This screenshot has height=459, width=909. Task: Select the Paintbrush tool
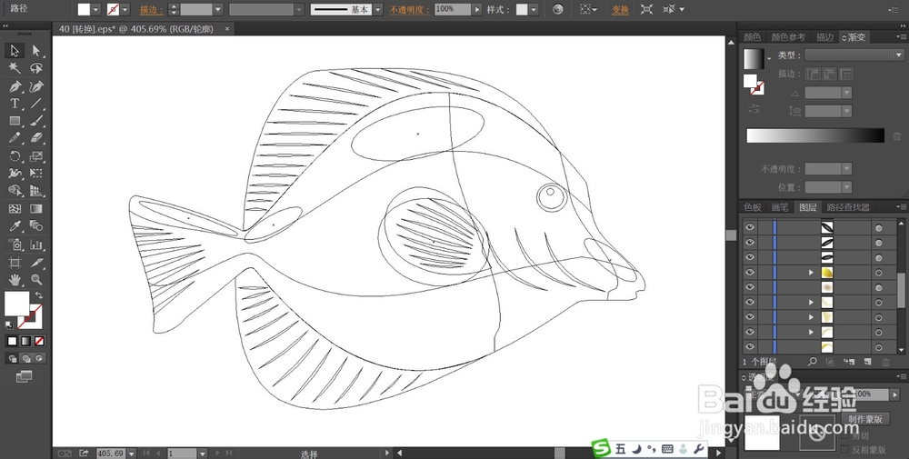tap(36, 121)
